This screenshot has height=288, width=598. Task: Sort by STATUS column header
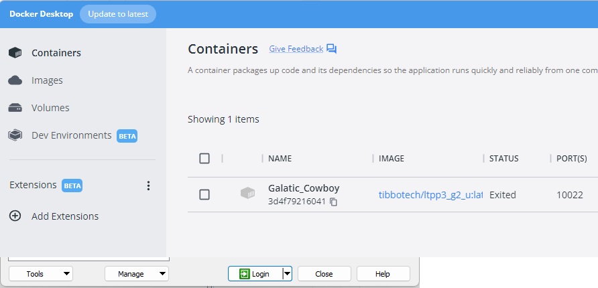pyautogui.click(x=503, y=159)
